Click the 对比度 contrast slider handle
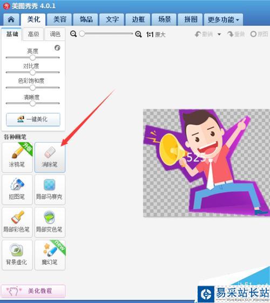This screenshot has width=270, height=303. point(32,72)
